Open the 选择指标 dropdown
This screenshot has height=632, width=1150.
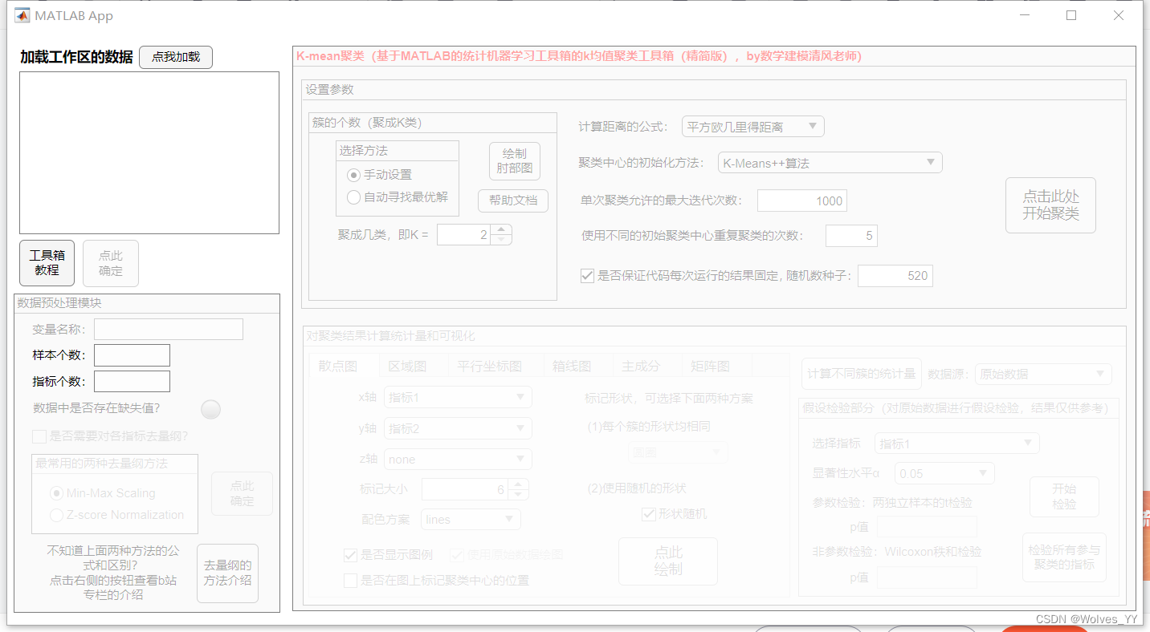pos(957,444)
